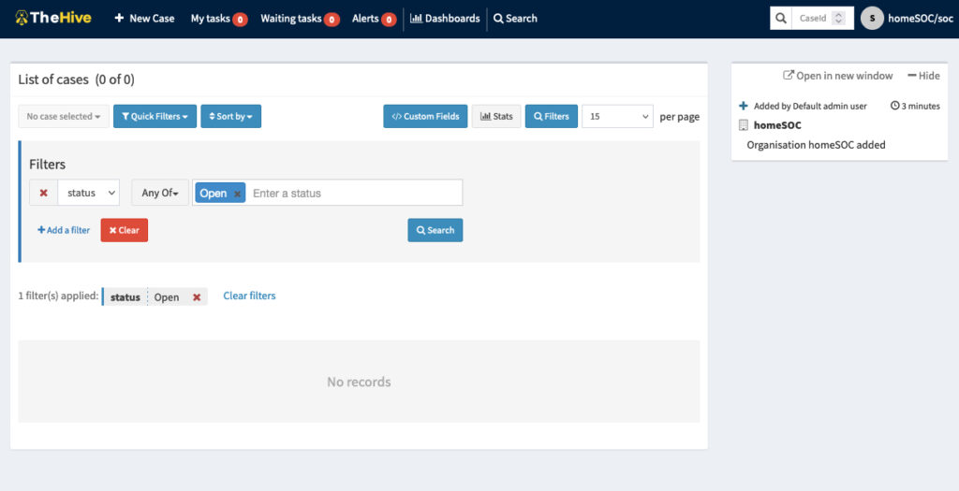Open the per page count selector
This screenshot has height=491, width=959.
tap(617, 117)
